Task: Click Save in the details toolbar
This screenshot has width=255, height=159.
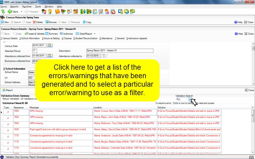Action: pos(5,34)
